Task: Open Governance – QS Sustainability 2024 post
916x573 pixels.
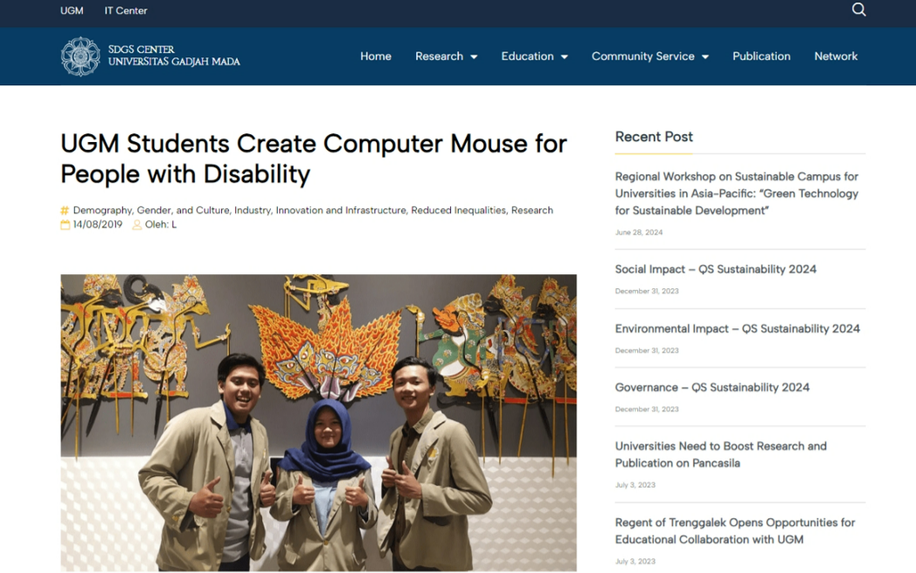Action: point(711,388)
